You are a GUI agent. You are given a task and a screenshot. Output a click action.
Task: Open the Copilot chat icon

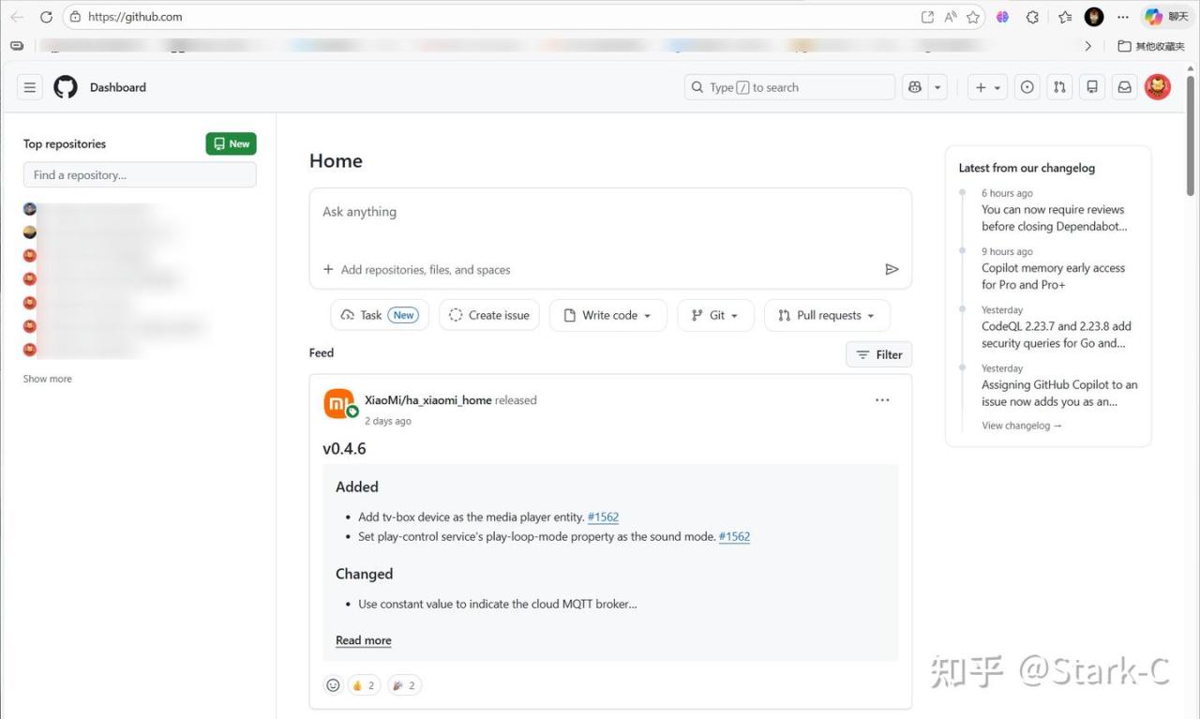914,87
